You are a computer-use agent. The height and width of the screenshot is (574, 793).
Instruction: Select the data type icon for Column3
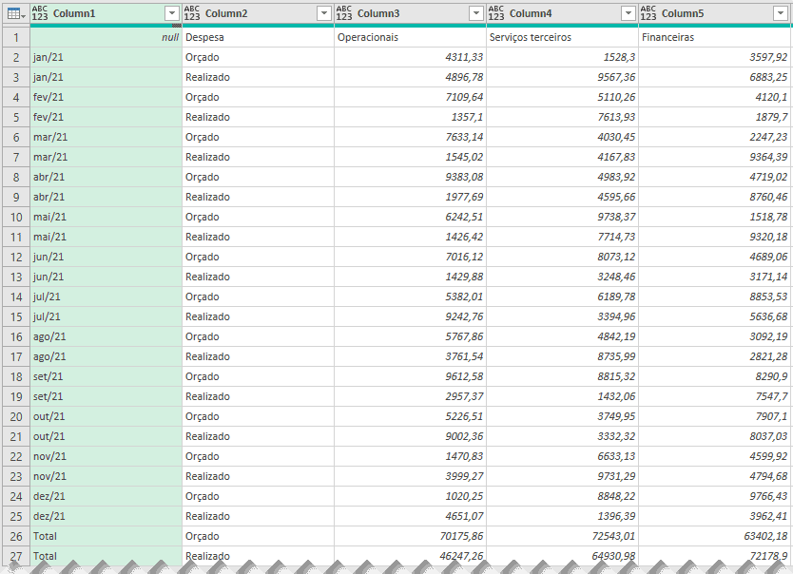point(341,13)
